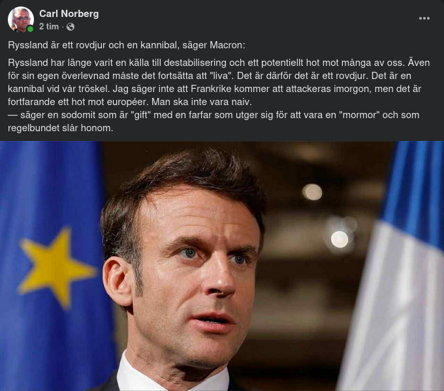
Task: Open Carl Norberg's profile picture
Action: [21, 19]
